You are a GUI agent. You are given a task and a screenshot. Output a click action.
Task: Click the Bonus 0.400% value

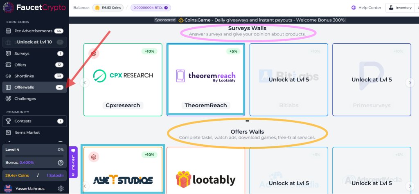(27, 162)
